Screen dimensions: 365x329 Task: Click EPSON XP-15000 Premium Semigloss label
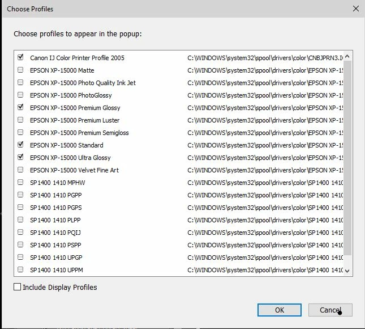tap(79, 133)
